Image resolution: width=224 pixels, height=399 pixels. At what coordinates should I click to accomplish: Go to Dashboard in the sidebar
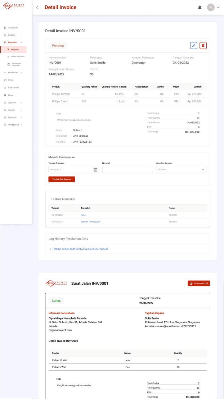coord(13,28)
